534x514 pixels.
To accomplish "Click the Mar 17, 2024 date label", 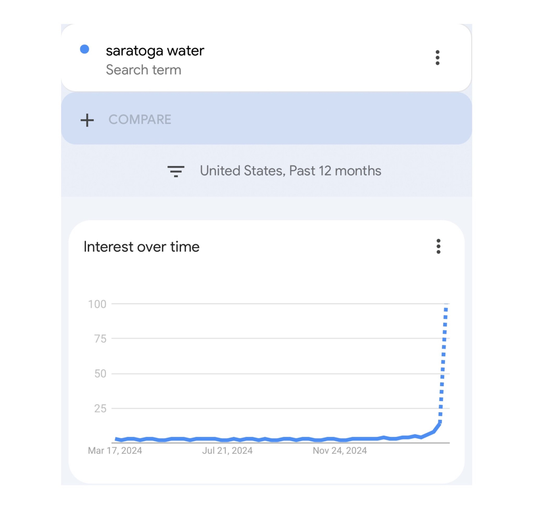I will (x=115, y=451).
